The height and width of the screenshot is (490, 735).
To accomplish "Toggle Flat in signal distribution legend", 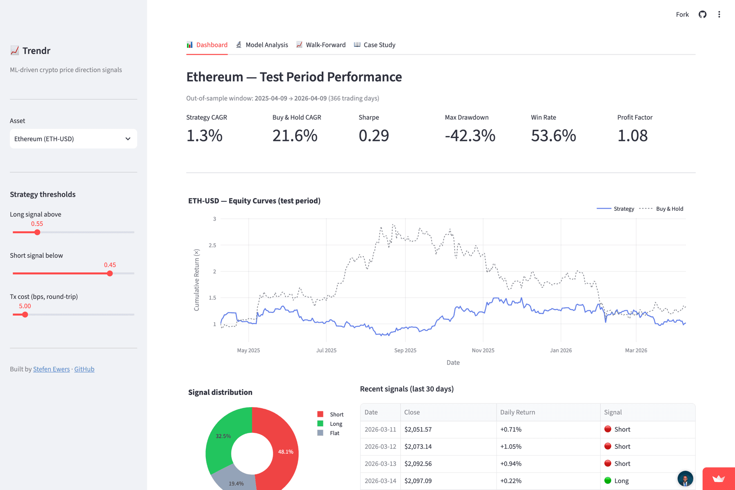I will pyautogui.click(x=328, y=433).
